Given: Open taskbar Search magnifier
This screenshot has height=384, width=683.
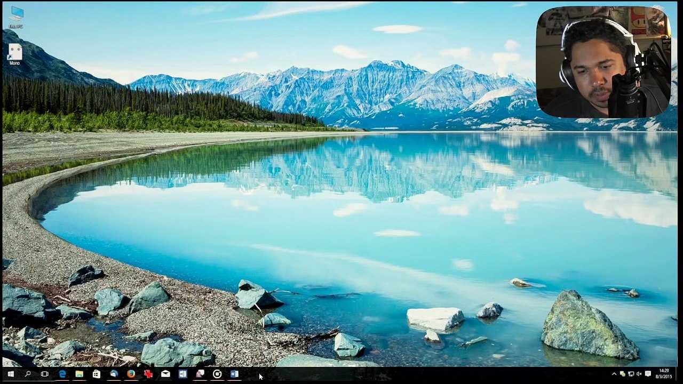Looking at the screenshot, I should (x=27, y=374).
